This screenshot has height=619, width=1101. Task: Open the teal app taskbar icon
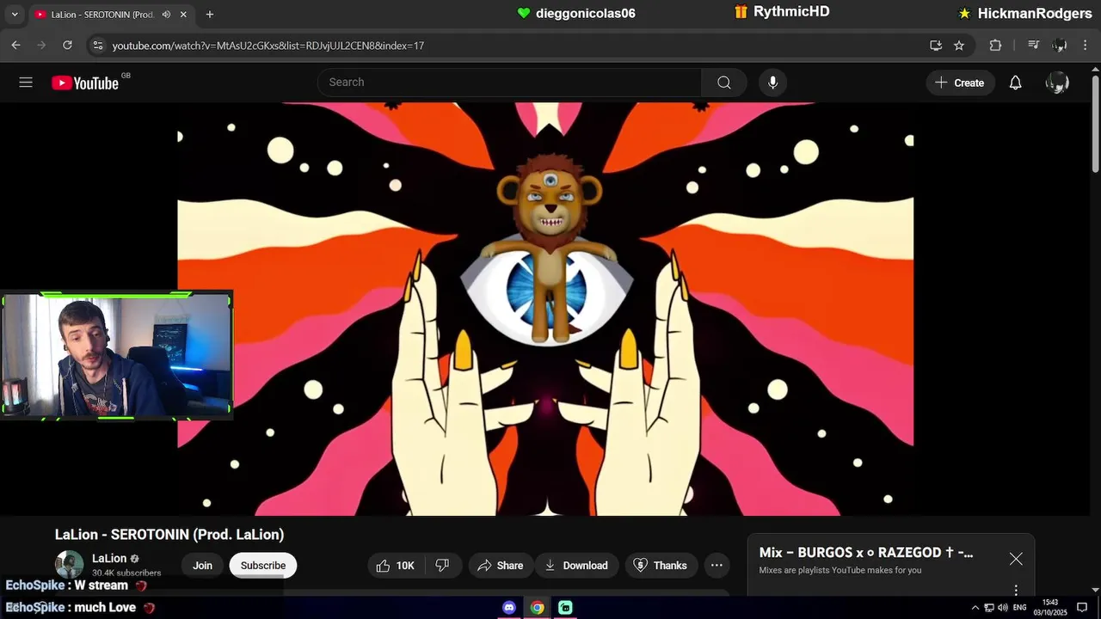click(x=565, y=608)
